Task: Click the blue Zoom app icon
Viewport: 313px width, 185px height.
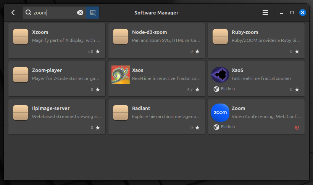Action: (220, 113)
